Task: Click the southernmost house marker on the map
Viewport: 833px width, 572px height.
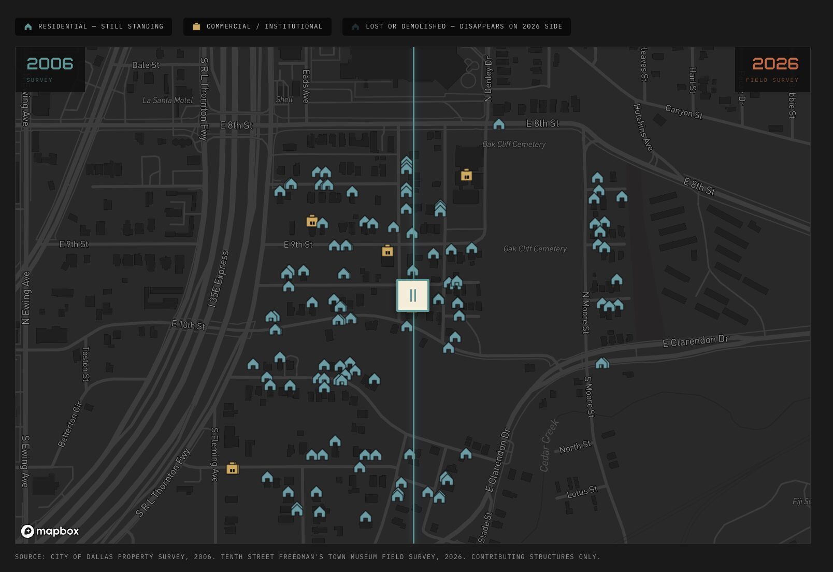Action: coord(365,517)
